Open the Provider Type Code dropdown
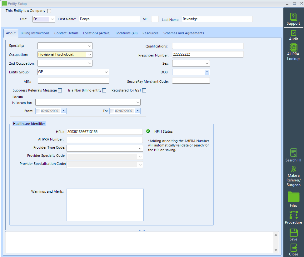This screenshot has width=304, height=257. click(x=141, y=147)
